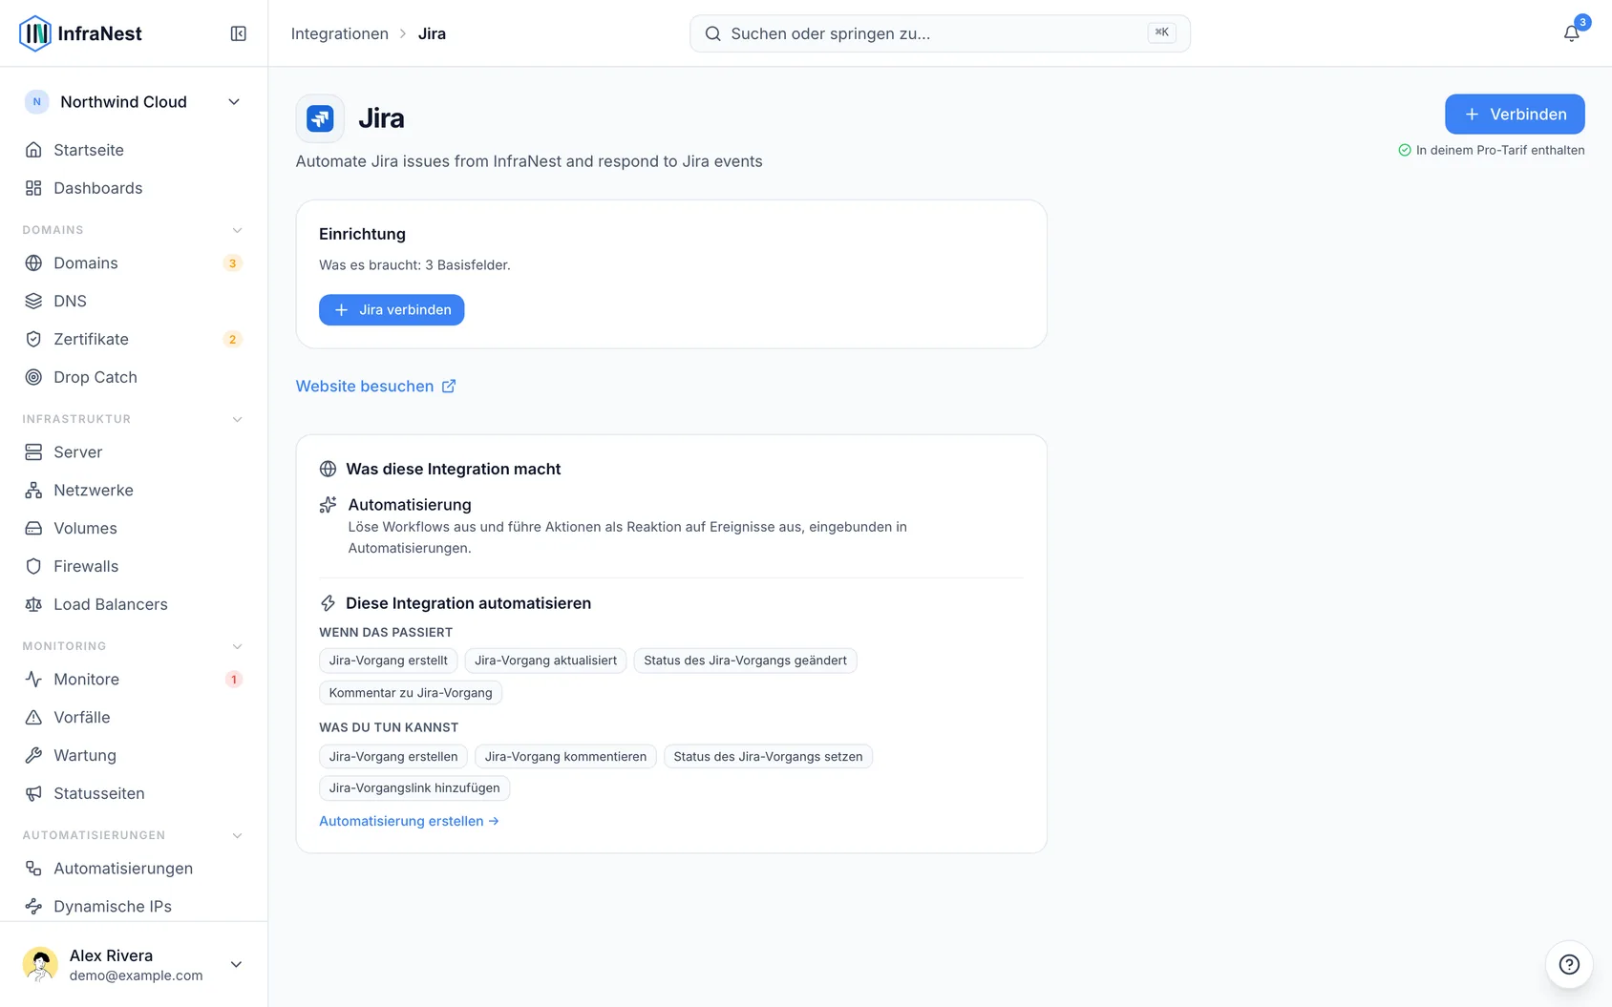The width and height of the screenshot is (1612, 1007).
Task: Collapse the MONITORING section
Action: [x=238, y=646]
